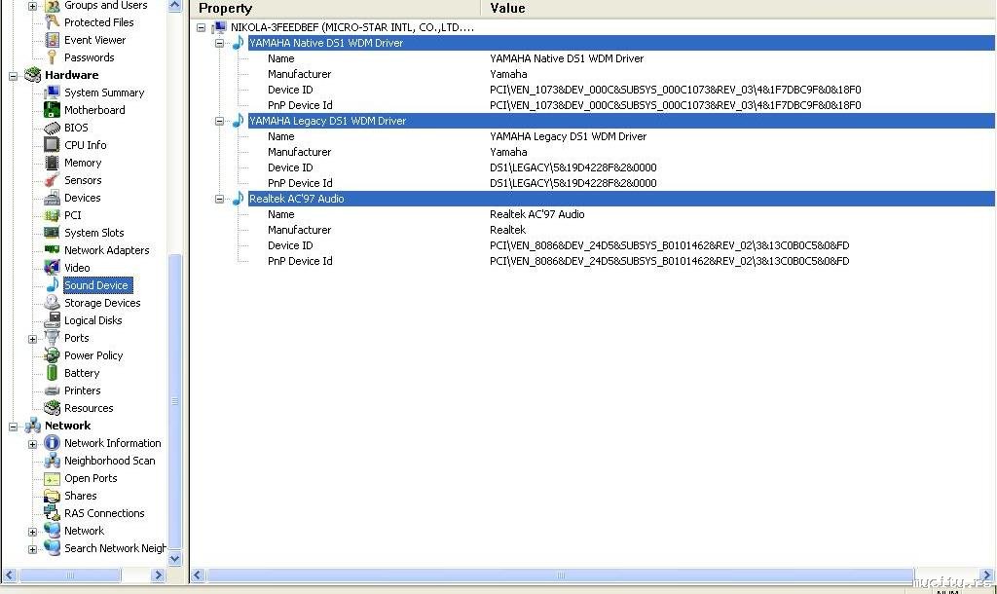Click the RAS Connections icon

[53, 513]
